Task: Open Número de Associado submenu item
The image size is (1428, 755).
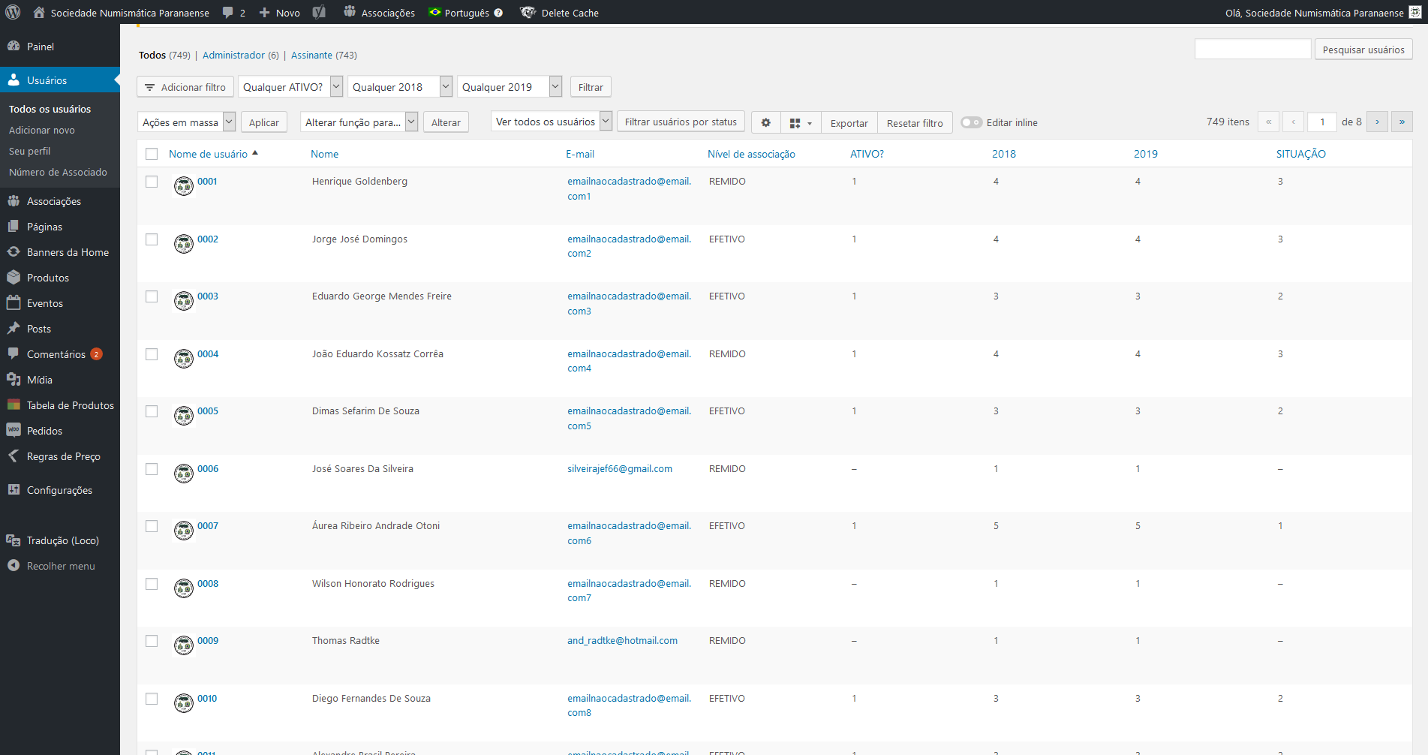Action: pos(58,172)
